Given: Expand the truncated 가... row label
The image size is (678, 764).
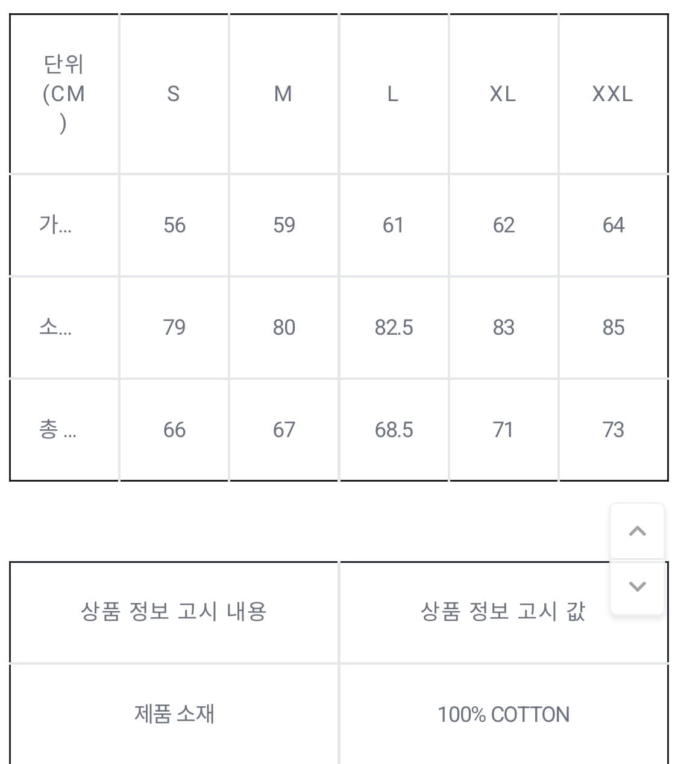Looking at the screenshot, I should [x=55, y=225].
